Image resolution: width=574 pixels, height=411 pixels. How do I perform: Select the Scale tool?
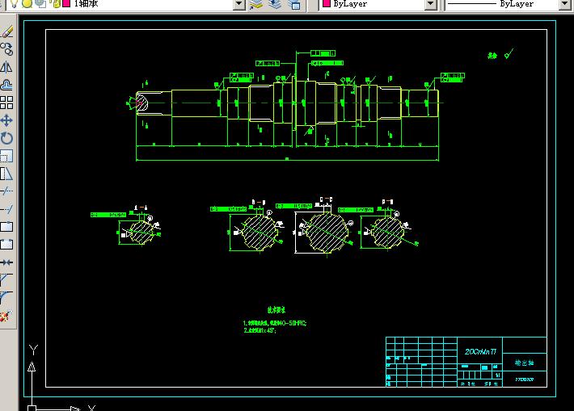(x=6, y=156)
